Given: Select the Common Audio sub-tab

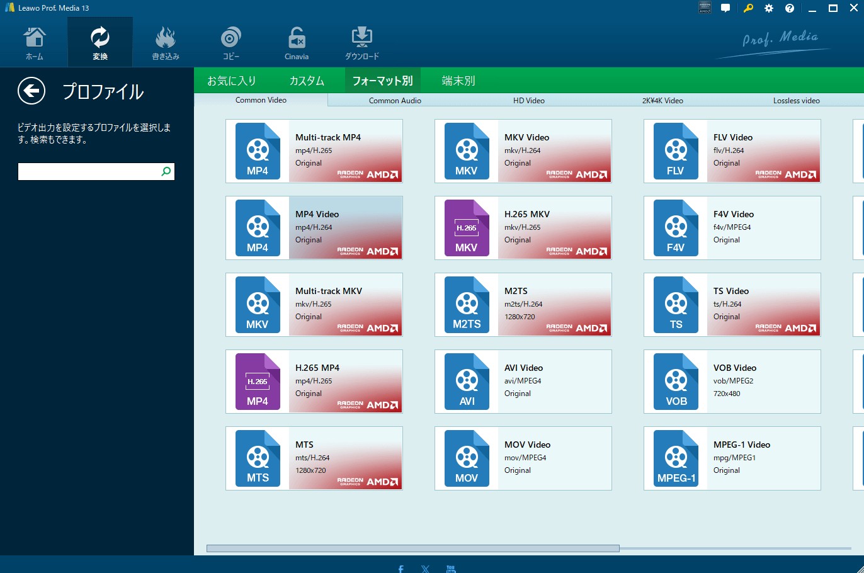Looking at the screenshot, I should (x=395, y=101).
